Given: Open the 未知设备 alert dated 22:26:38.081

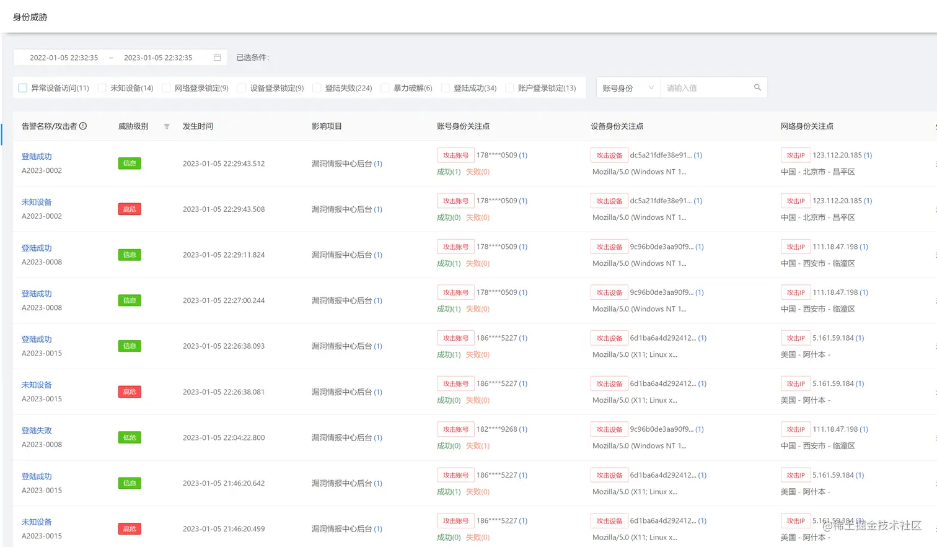Looking at the screenshot, I should [37, 385].
